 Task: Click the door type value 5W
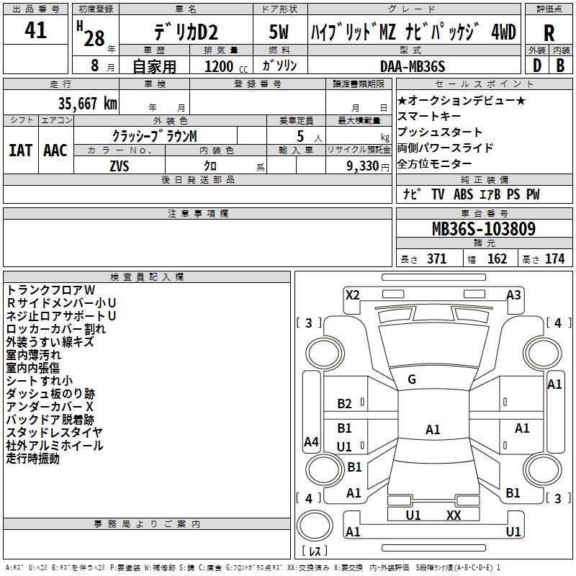pos(279,32)
